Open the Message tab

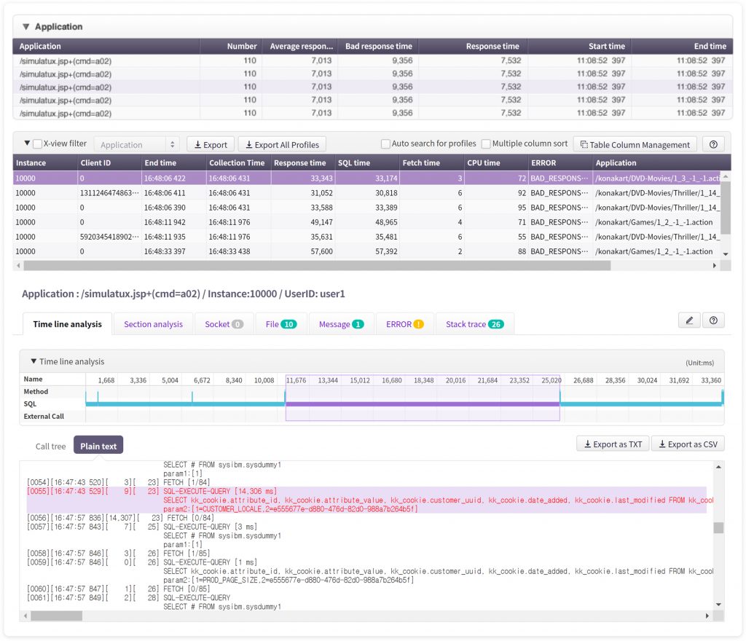click(x=342, y=324)
